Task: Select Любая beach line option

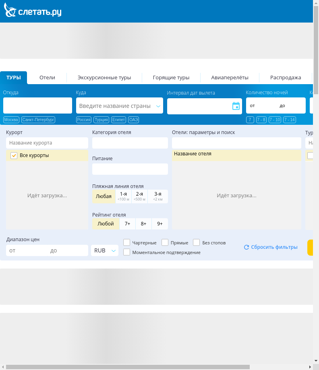Action: (104, 196)
